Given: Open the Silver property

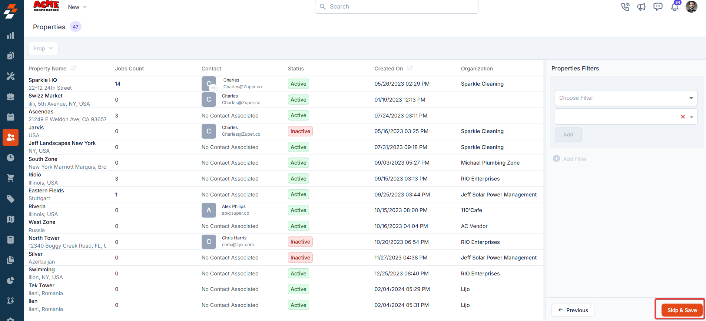Looking at the screenshot, I should coord(36,254).
